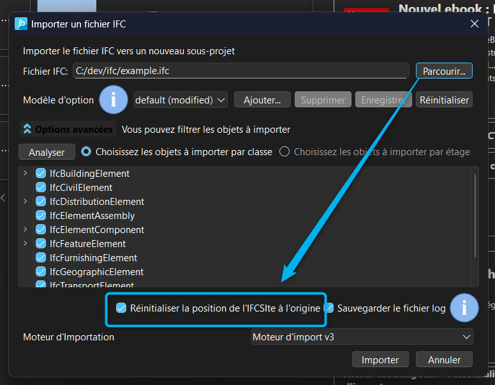Select IfcFurnishingElement in the class list
Screen dimensions: 495x385
tap(93, 258)
